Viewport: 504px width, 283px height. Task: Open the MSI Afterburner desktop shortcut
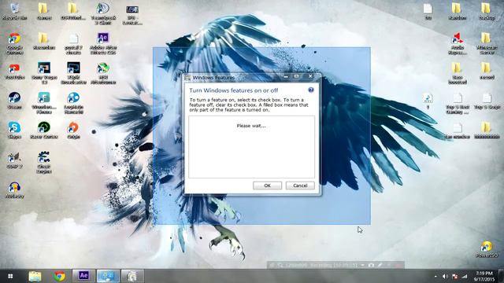pyautogui.click(x=103, y=73)
